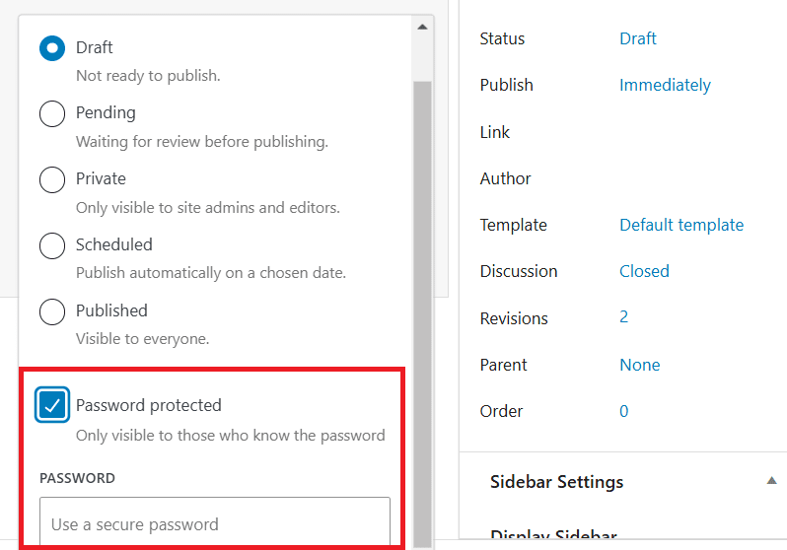Click the Closed discussion link

click(x=644, y=271)
